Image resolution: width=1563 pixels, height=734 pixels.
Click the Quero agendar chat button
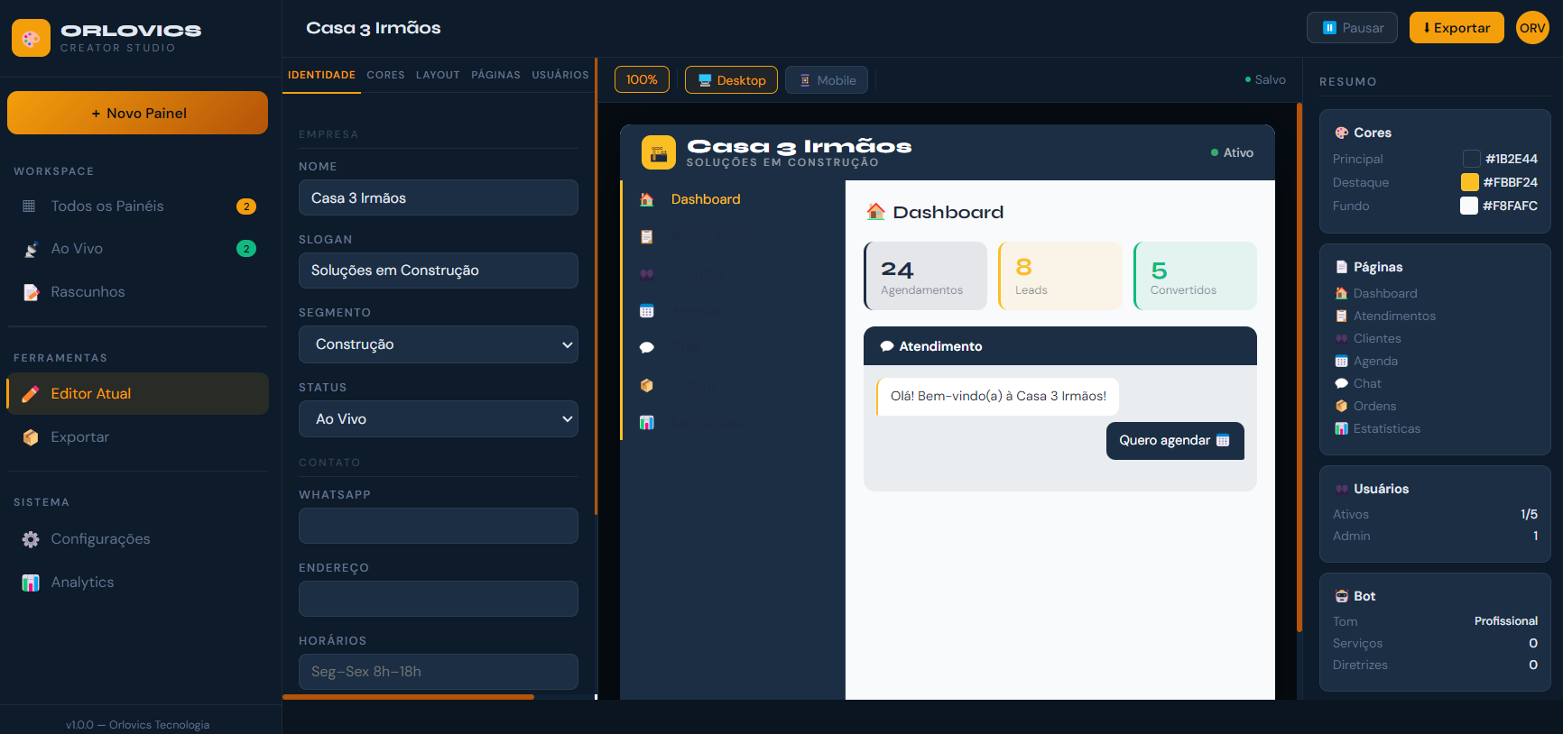[x=1175, y=441]
